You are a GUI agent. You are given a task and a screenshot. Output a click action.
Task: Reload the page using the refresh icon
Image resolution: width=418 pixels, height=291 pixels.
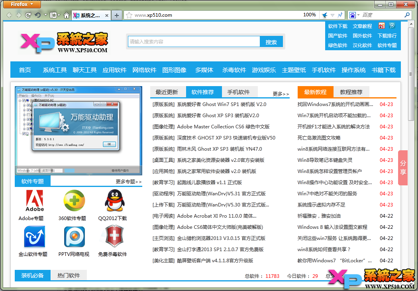point(28,15)
